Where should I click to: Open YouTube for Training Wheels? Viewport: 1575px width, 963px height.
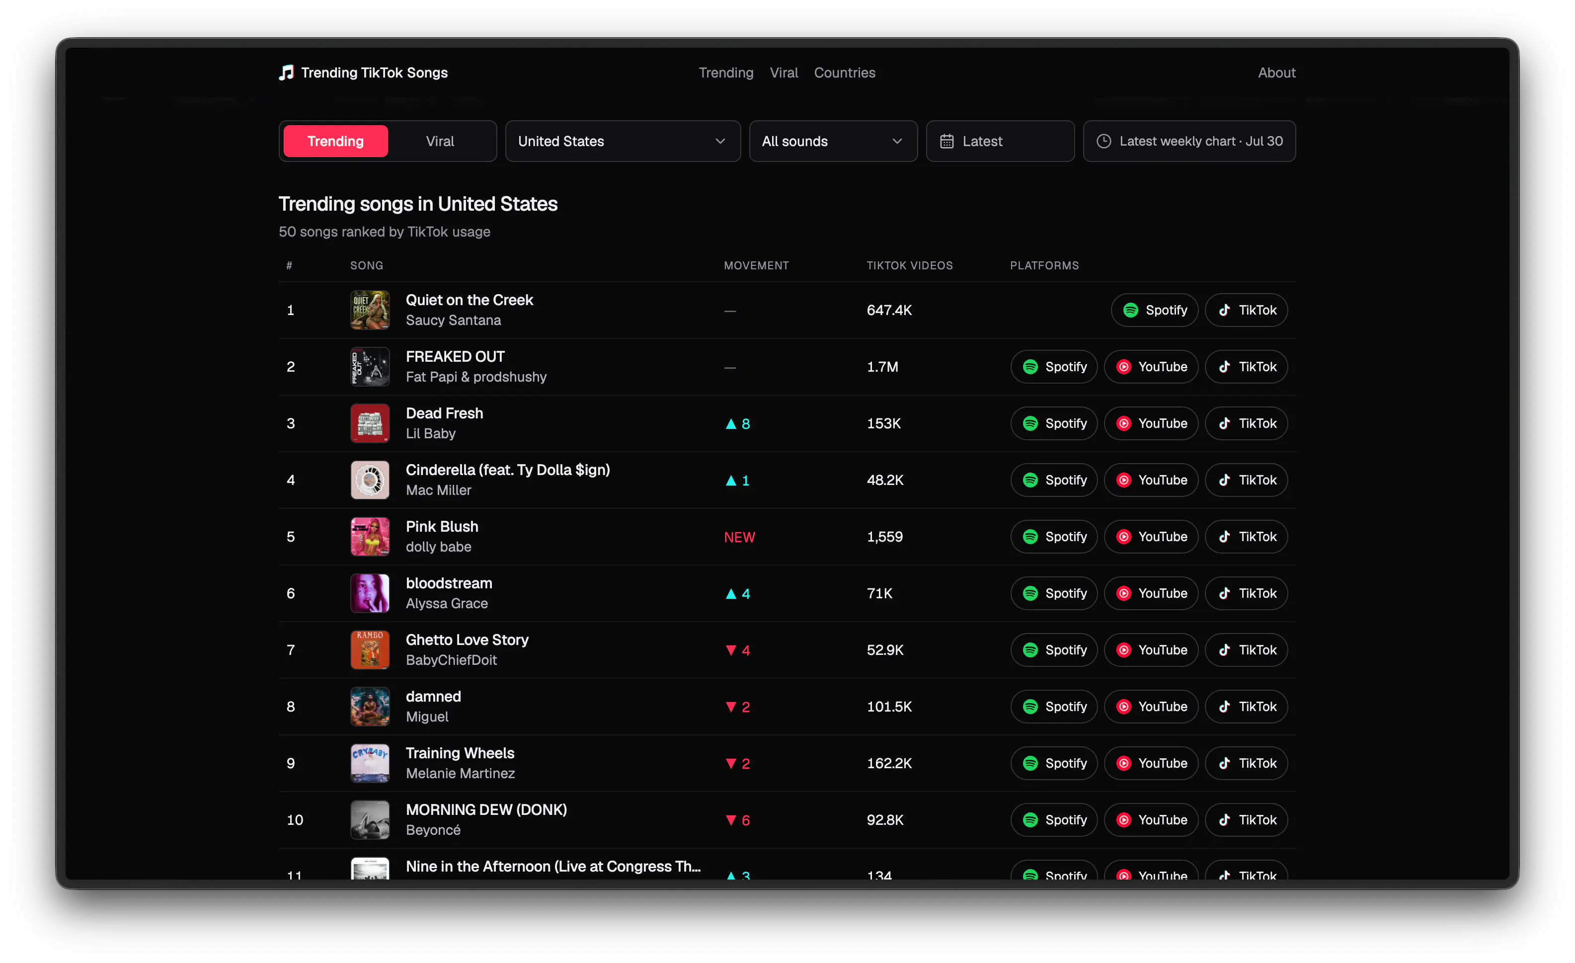1151,763
